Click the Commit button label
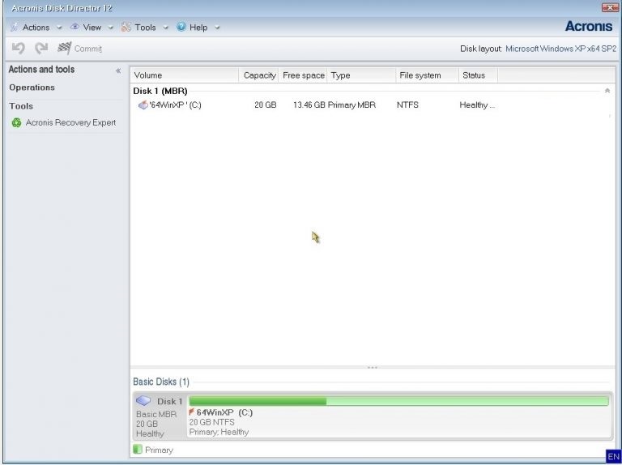This screenshot has height=465, width=622. (x=88, y=49)
